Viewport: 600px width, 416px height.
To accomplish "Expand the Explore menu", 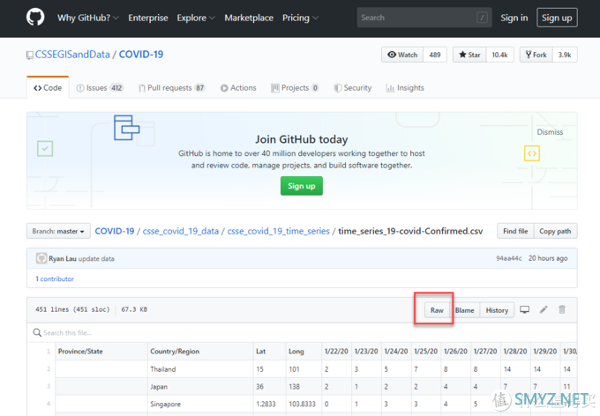I will click(196, 18).
